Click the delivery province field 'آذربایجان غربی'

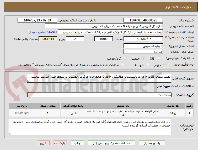click(143, 46)
